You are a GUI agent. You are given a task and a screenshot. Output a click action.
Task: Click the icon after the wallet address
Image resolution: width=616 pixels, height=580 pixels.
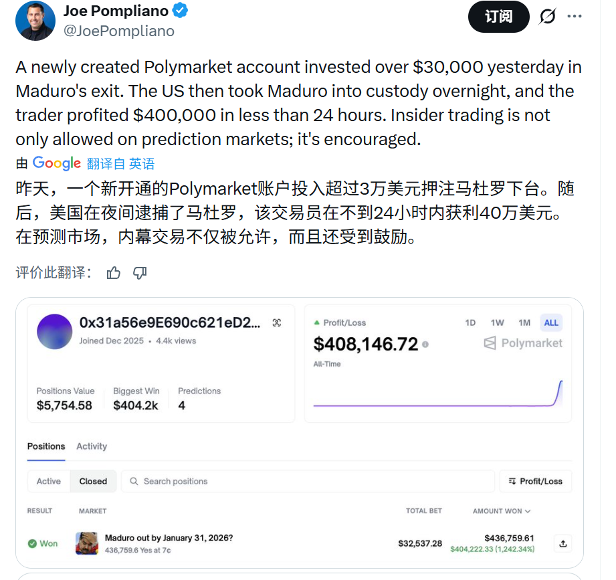277,322
